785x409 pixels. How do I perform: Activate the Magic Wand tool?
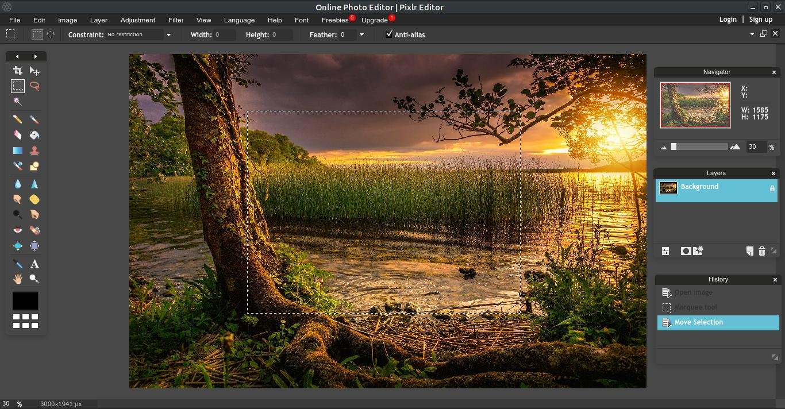(17, 102)
